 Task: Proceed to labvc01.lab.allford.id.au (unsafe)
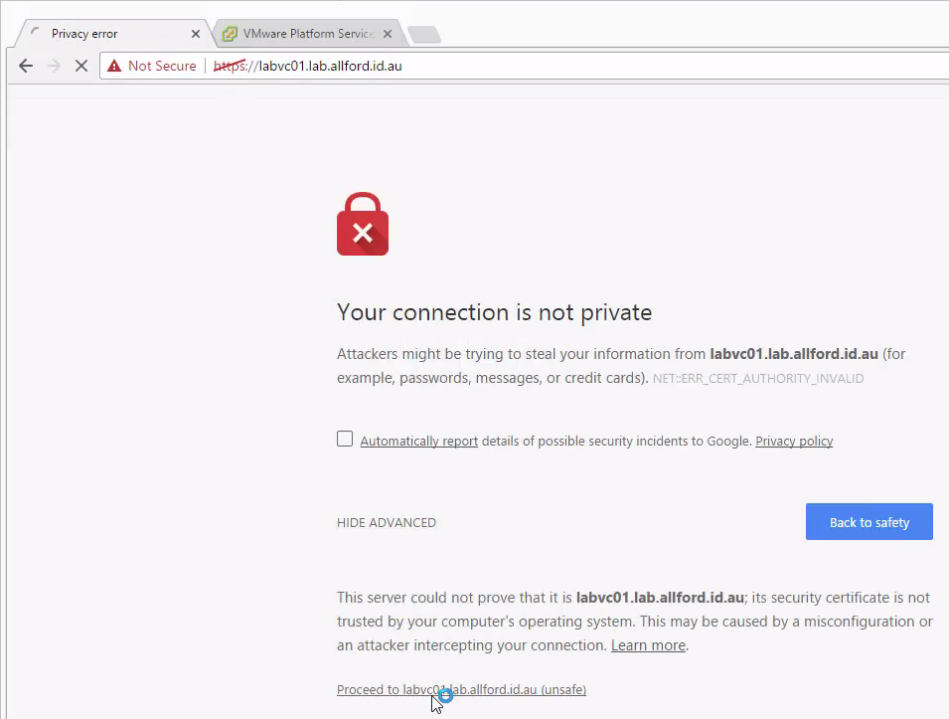click(461, 689)
